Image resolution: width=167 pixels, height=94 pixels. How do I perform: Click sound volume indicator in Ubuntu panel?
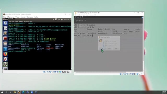pyautogui.click(x=62, y=19)
